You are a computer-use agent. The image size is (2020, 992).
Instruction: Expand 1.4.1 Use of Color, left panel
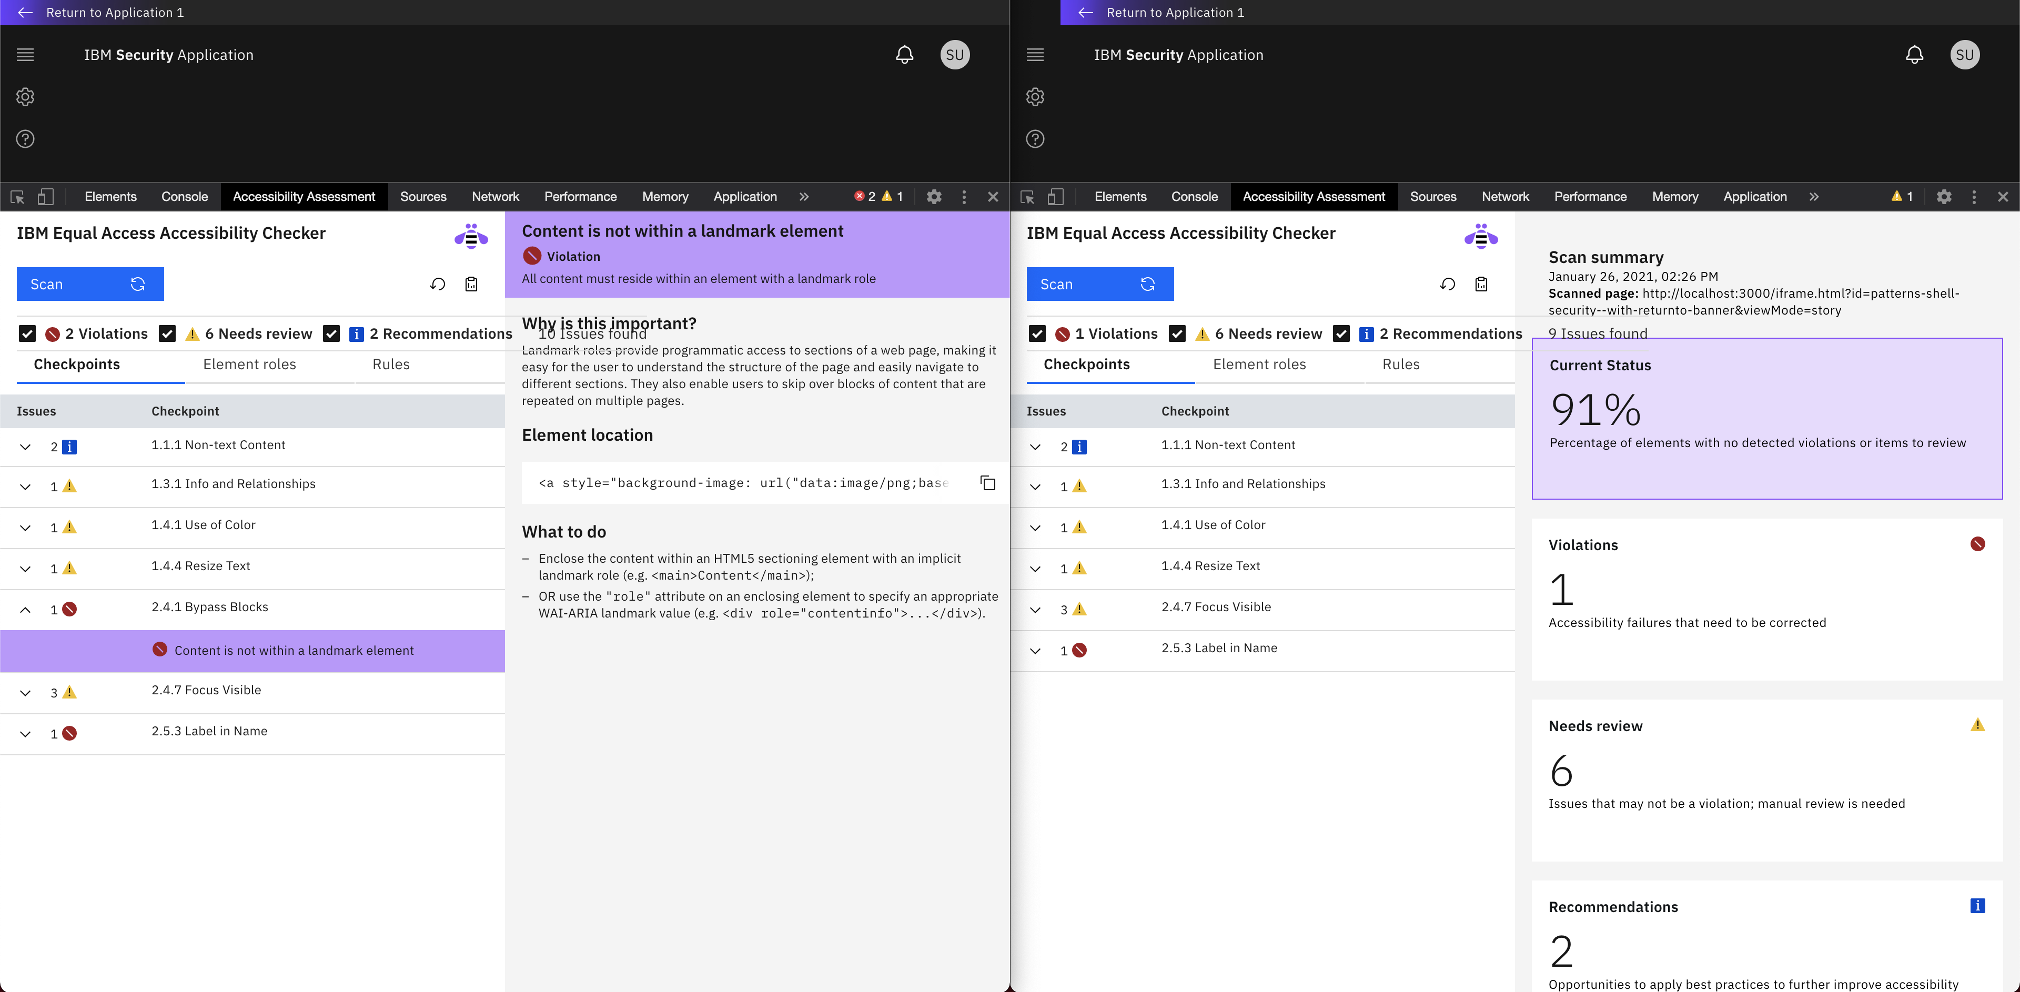[25, 528]
